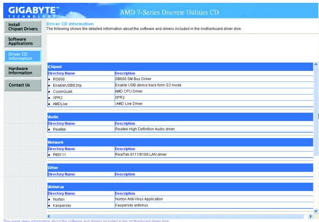
Task: Click the Other section header
Action: pyautogui.click(x=180, y=168)
